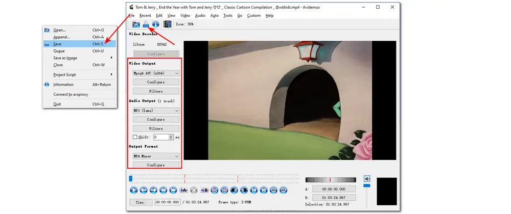
Task: Select Save in the File dropdown
Action: pyautogui.click(x=80, y=44)
